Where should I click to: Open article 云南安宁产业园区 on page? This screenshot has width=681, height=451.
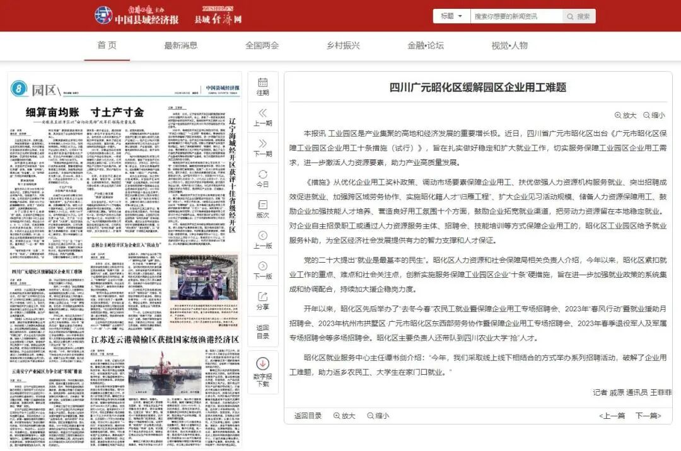47,372
